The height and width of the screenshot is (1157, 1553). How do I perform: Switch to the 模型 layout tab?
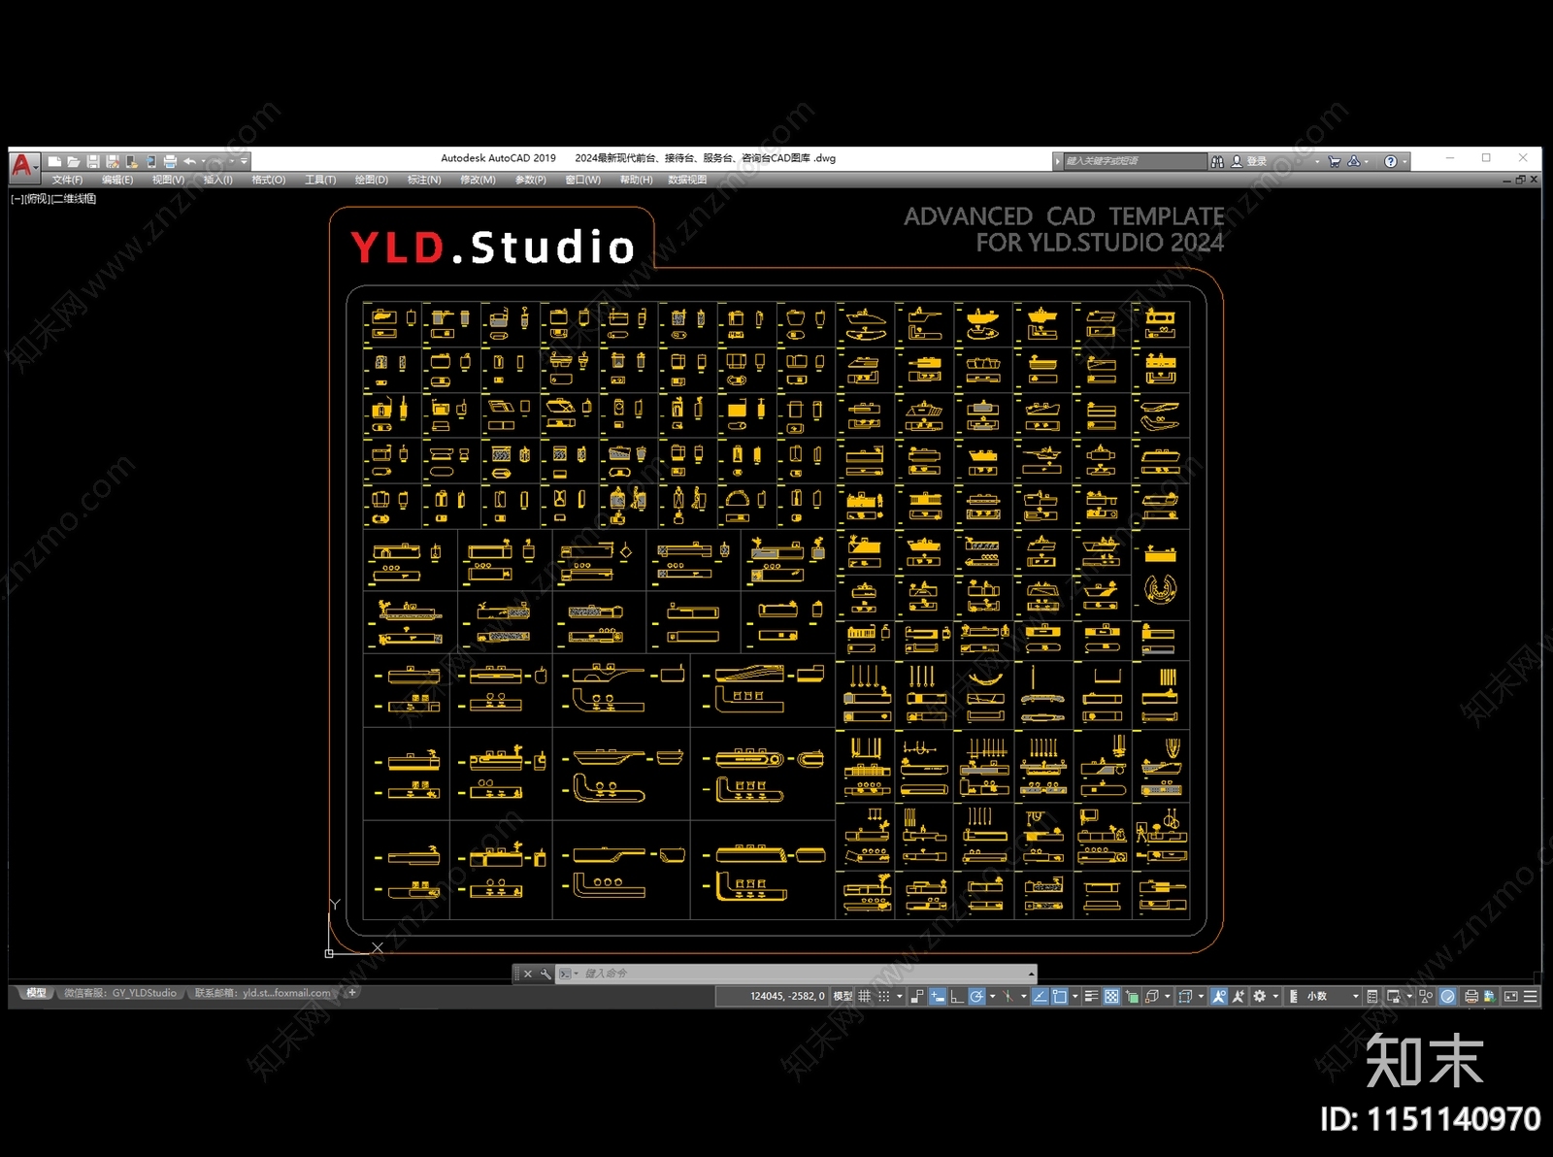point(36,993)
